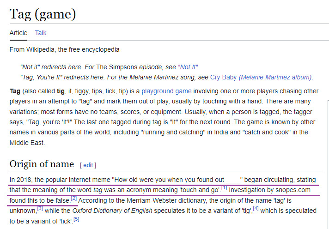Select the Article tab

tap(18, 33)
